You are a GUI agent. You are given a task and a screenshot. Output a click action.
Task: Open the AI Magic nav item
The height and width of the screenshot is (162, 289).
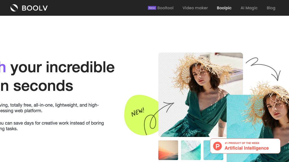click(249, 8)
